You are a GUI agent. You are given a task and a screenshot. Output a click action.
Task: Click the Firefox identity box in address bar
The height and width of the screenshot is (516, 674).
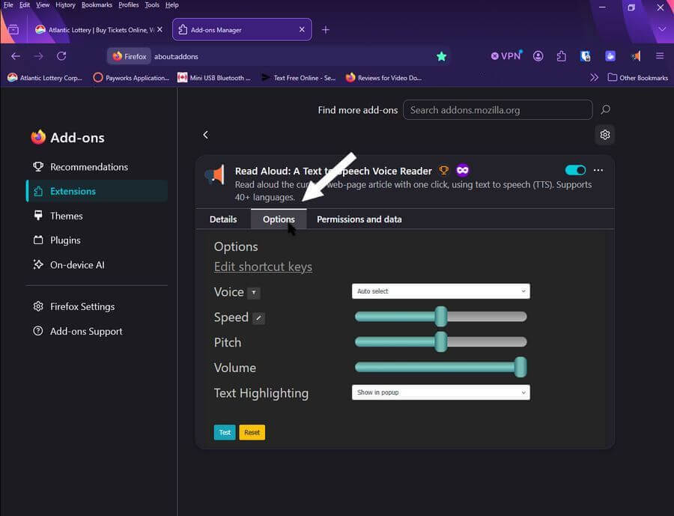[129, 56]
